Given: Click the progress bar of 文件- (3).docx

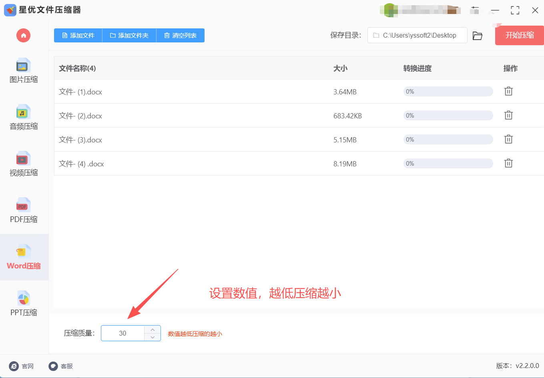Looking at the screenshot, I should (448, 140).
